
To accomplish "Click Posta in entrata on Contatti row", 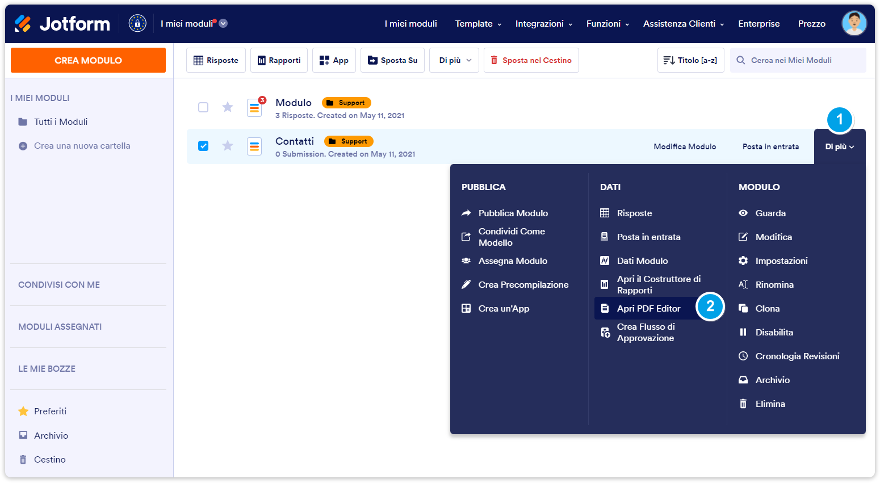I will [x=770, y=146].
